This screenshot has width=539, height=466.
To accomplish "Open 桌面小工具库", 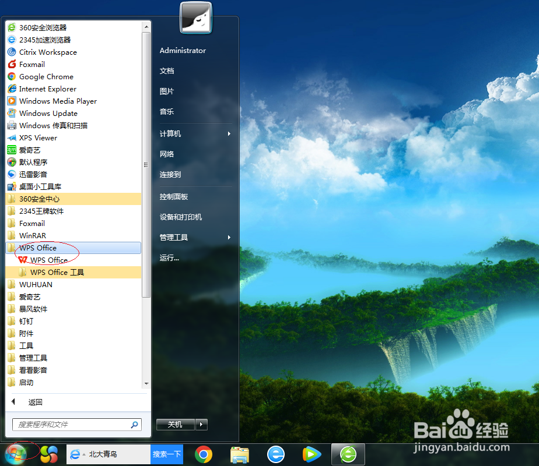I will 73,186.
